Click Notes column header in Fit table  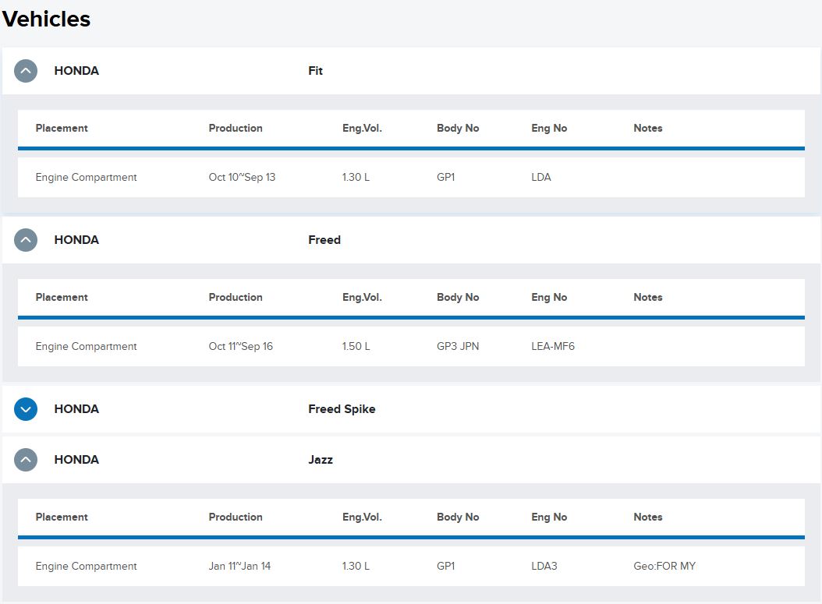point(648,129)
